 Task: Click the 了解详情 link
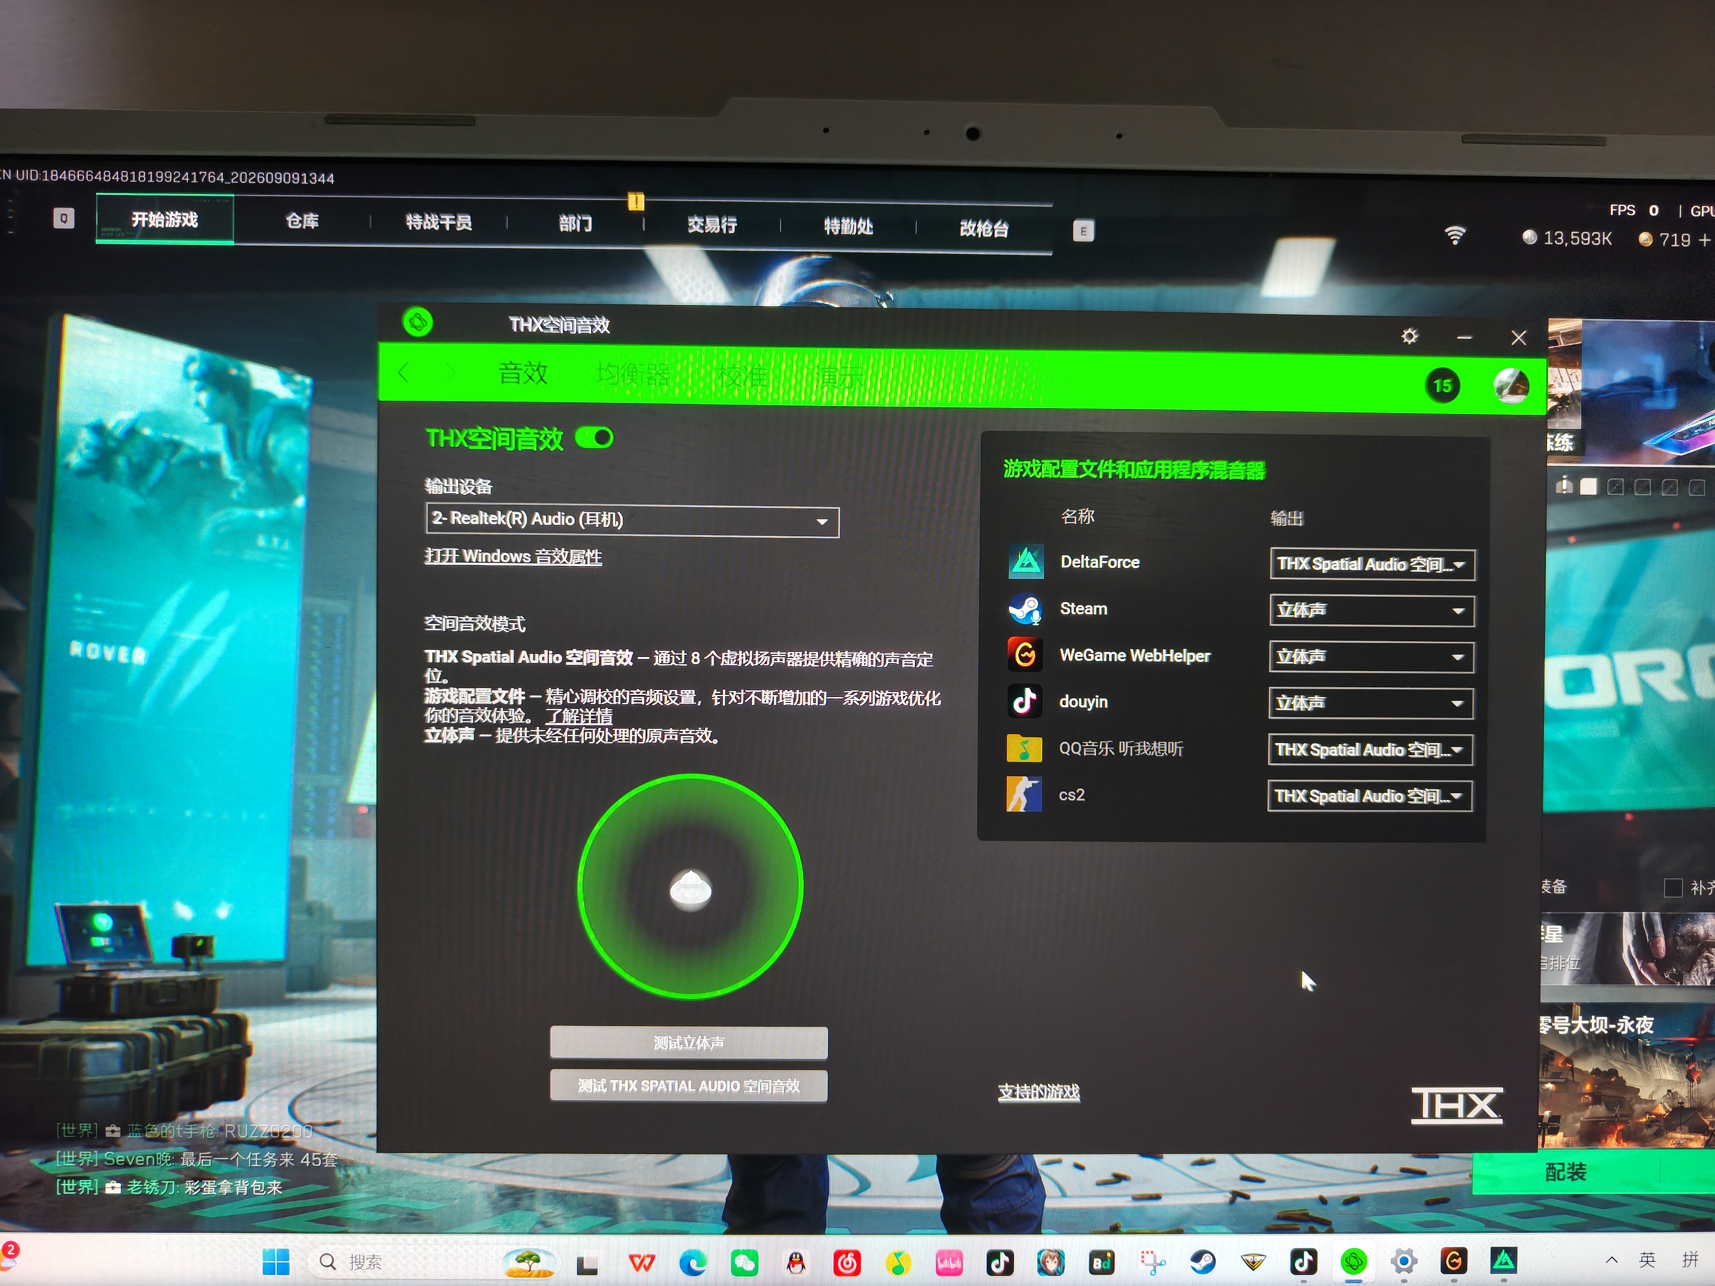[x=578, y=715]
